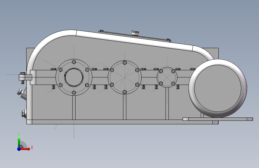Select the large round end cap on the right
The image size is (259, 168).
point(218,88)
